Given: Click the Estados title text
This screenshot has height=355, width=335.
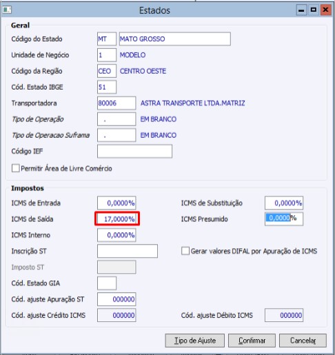Looking at the screenshot, I should point(154,10).
